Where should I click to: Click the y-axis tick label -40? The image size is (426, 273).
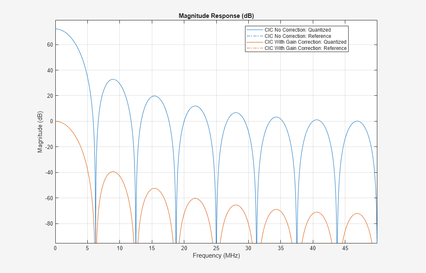[49, 172]
